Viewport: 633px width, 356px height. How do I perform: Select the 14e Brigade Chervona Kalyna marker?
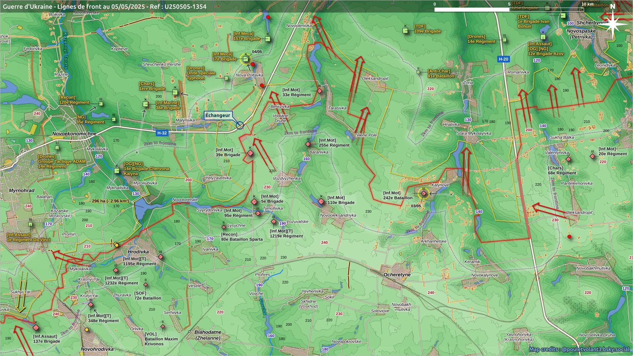point(117,170)
